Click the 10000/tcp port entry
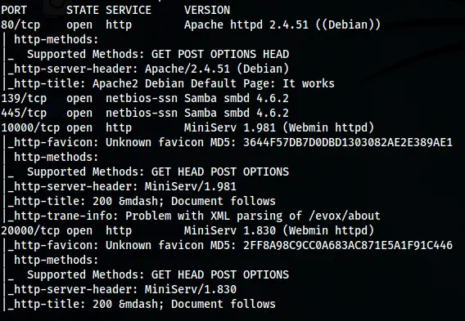Viewport: 465px width, 321px height. point(30,127)
